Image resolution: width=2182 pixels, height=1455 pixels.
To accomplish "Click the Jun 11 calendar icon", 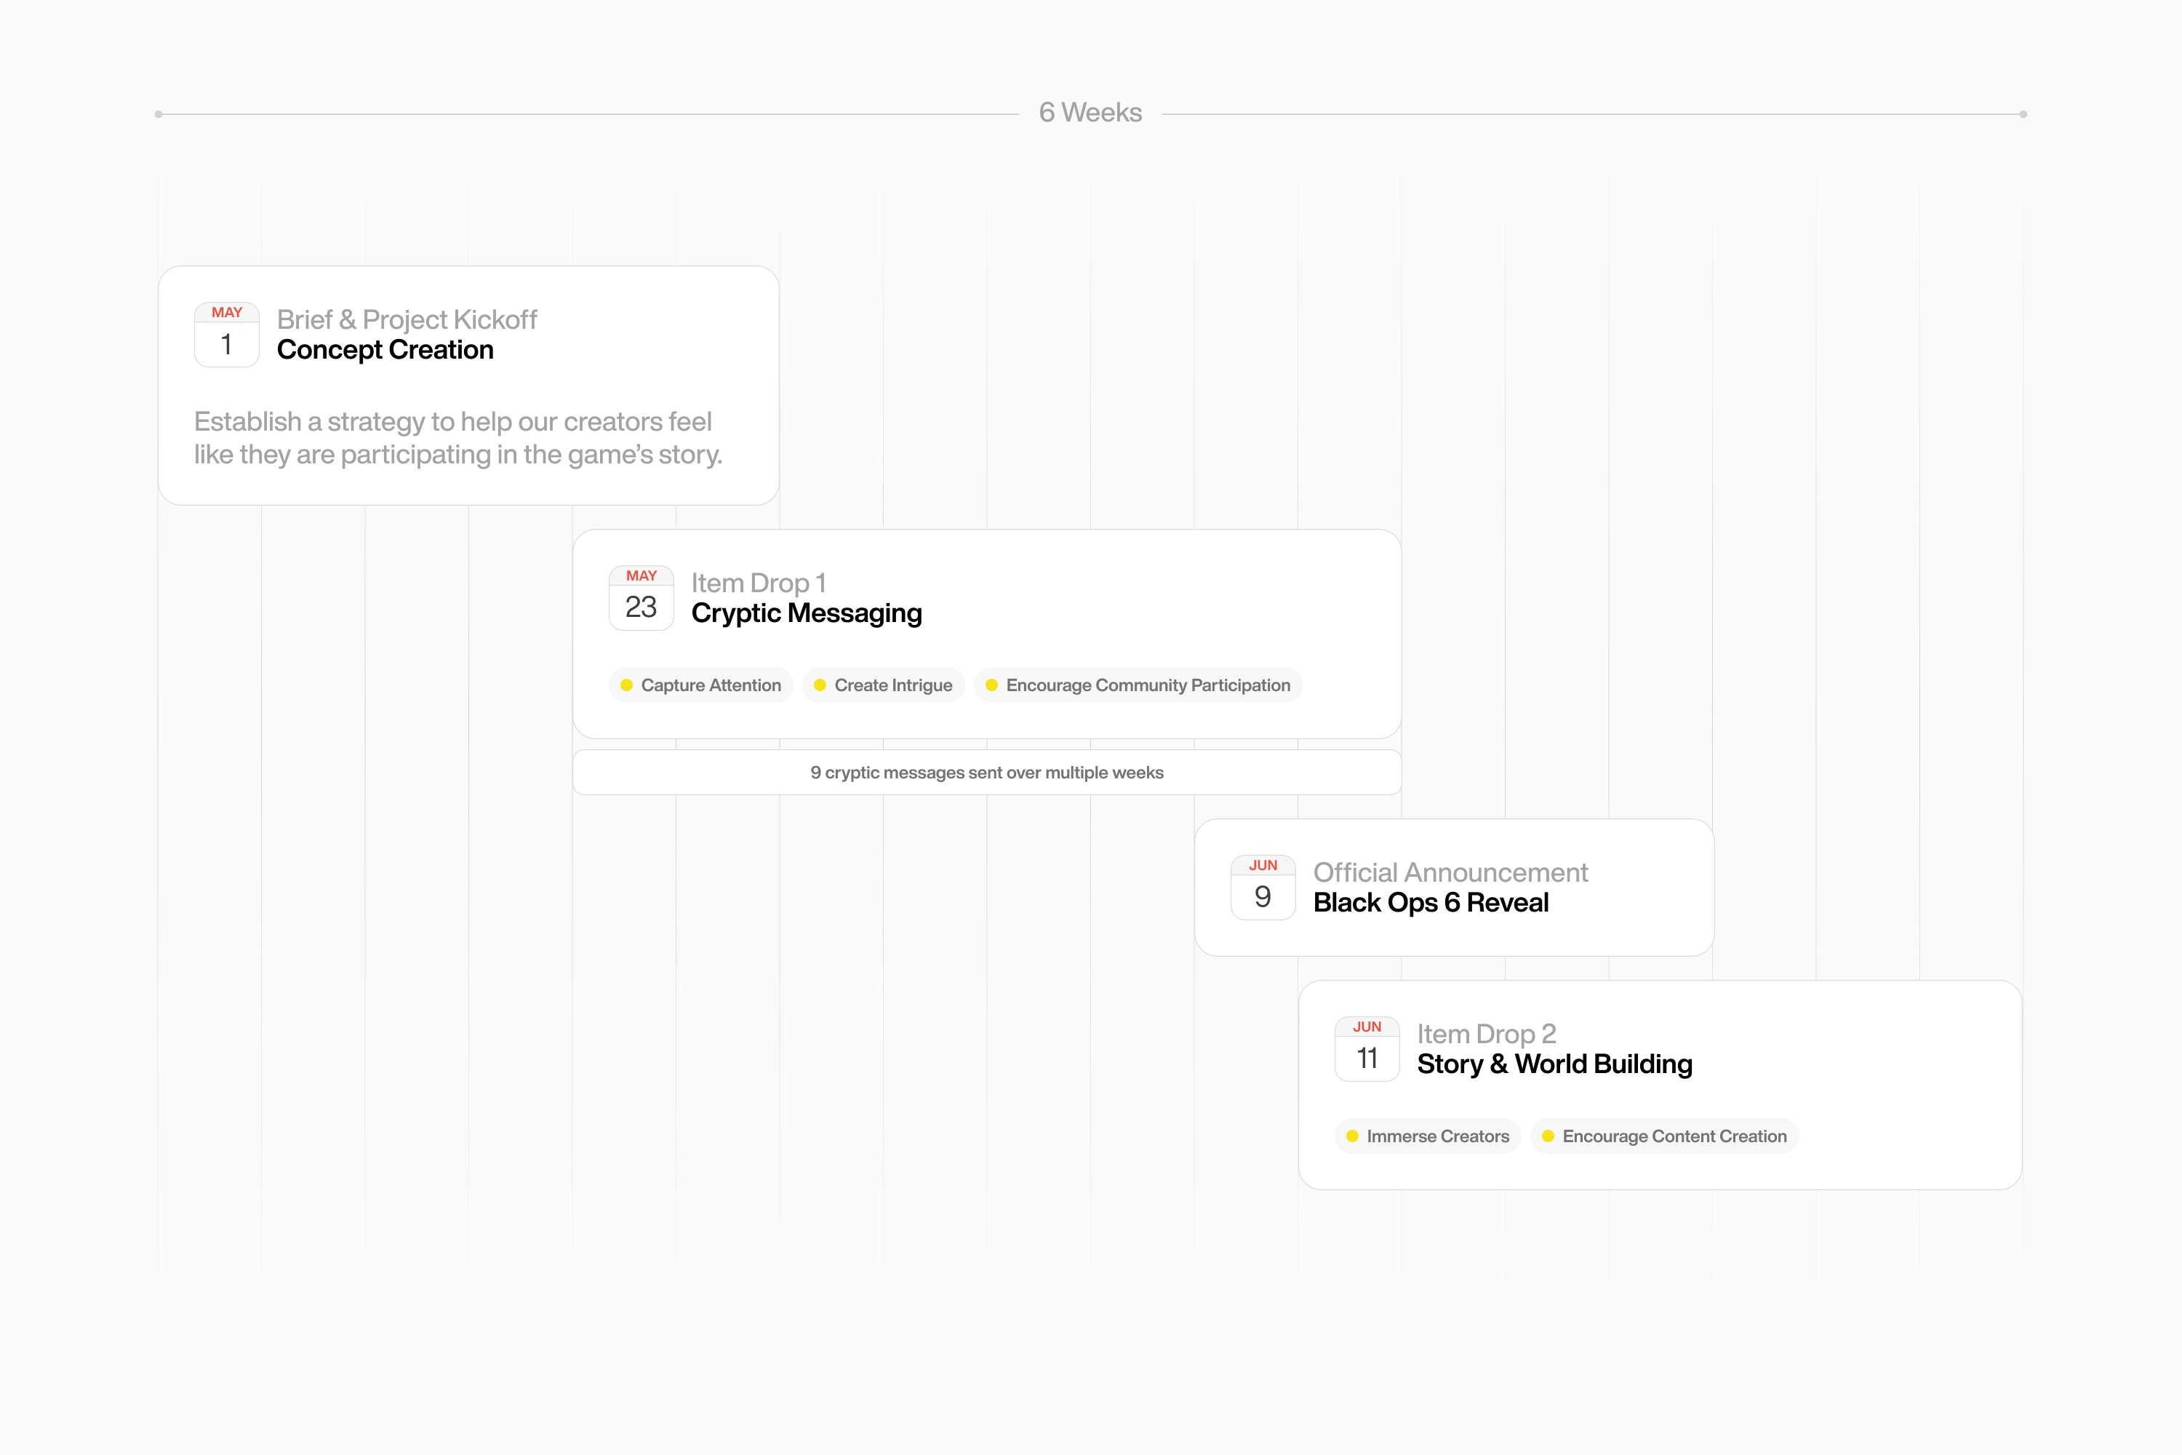I will click(x=1367, y=1048).
